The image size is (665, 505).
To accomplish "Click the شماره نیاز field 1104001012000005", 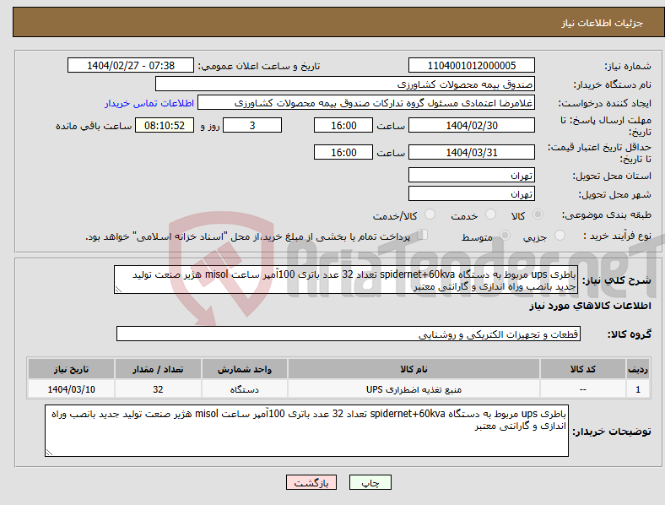I will (x=471, y=65).
